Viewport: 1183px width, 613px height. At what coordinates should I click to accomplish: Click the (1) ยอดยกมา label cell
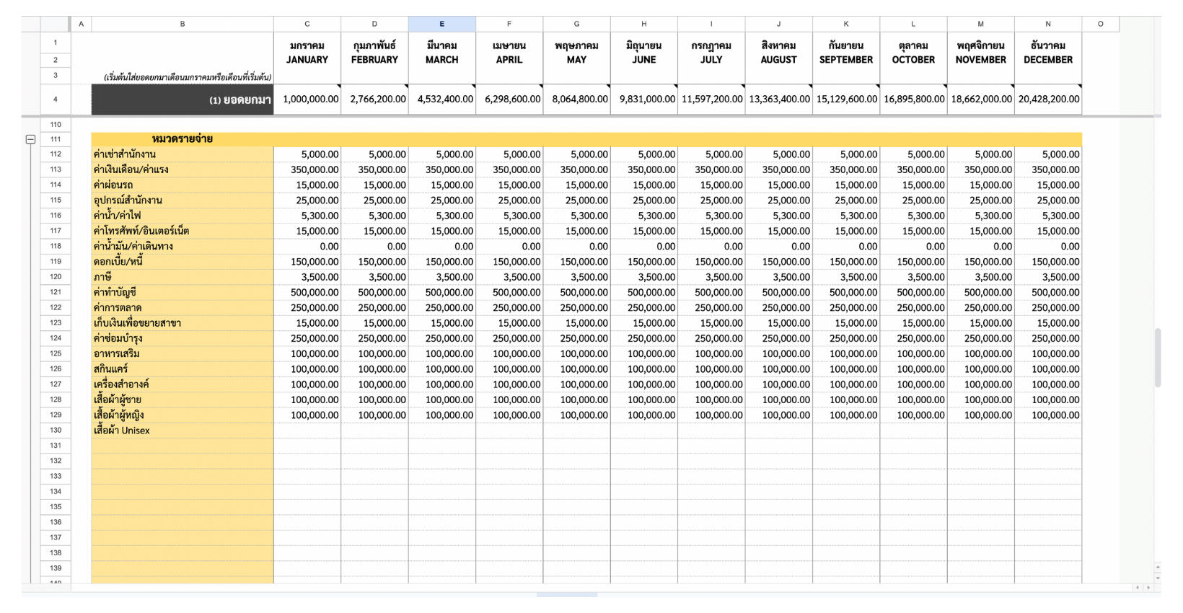pyautogui.click(x=182, y=100)
